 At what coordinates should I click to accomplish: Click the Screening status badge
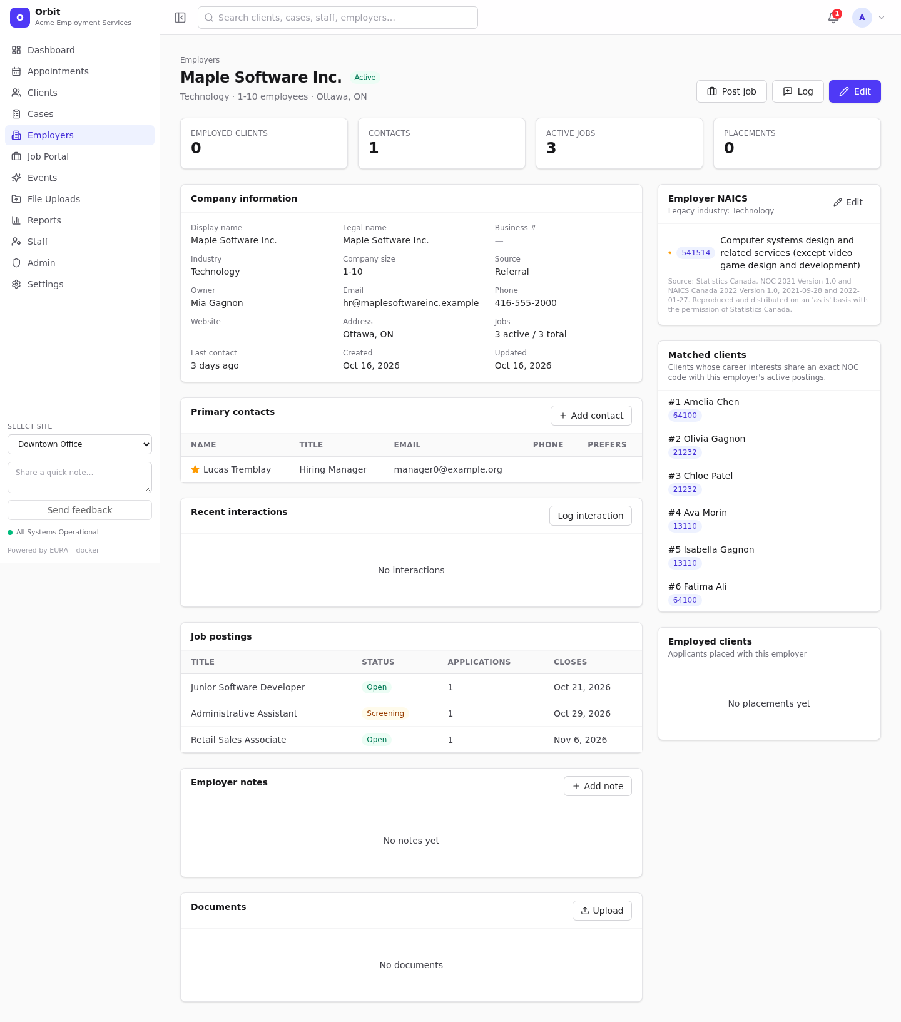point(385,713)
